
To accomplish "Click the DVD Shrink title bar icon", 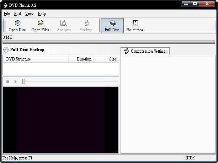I will 5,5.
